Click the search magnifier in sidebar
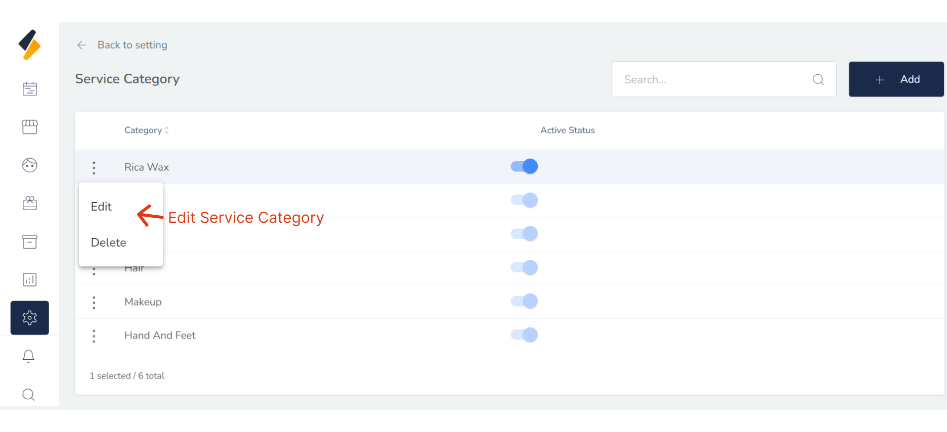This screenshot has width=947, height=432. 29,395
